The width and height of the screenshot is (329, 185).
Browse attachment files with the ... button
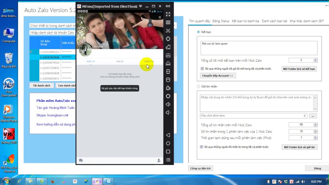[x=313, y=116]
